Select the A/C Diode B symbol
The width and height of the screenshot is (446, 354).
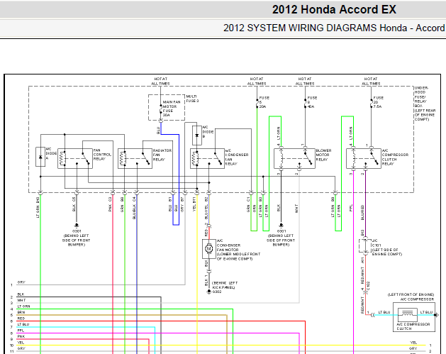pyautogui.click(x=197, y=135)
